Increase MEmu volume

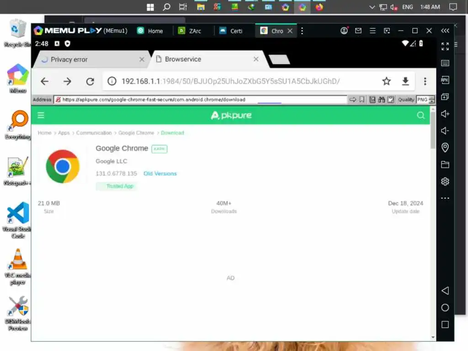pyautogui.click(x=445, y=114)
